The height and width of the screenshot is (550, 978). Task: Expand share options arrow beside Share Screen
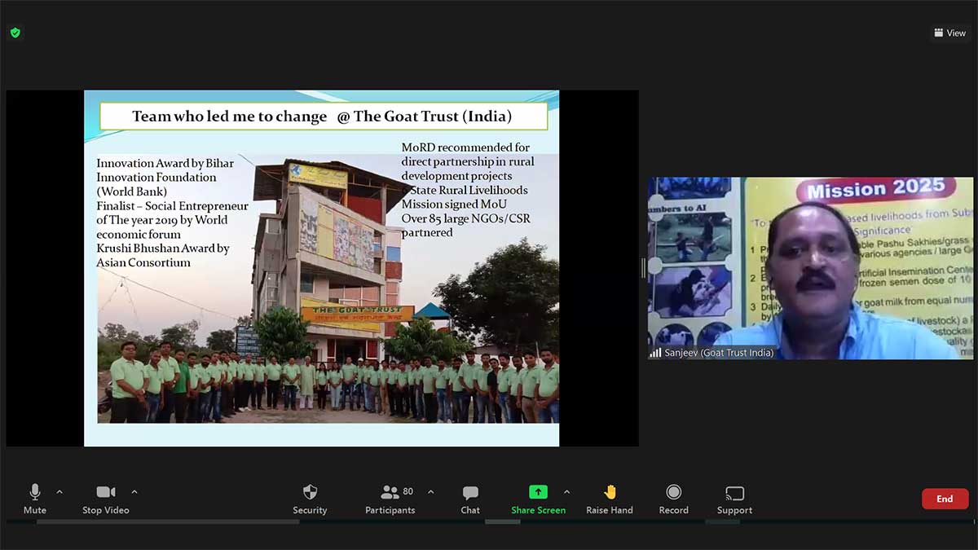click(566, 492)
